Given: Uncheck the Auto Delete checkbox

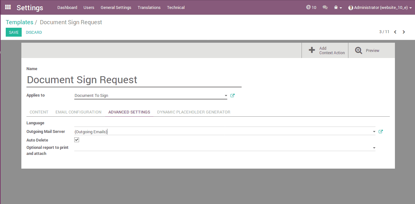Looking at the screenshot, I should (76, 140).
